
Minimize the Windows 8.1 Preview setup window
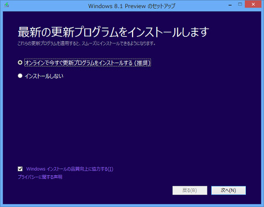[230, 5]
